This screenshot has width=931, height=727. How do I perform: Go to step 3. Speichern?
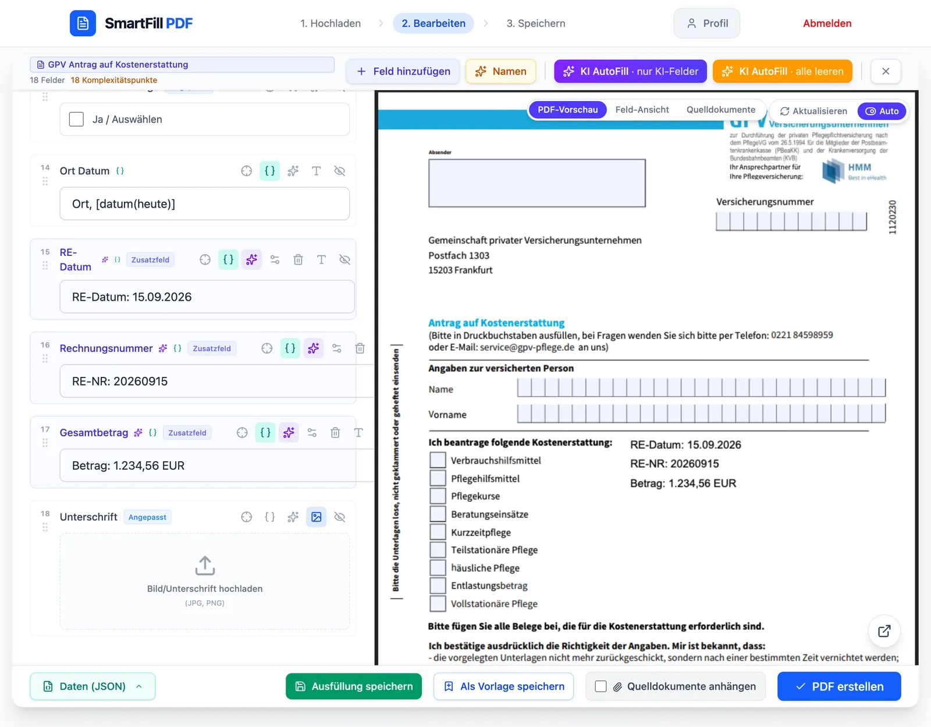[x=536, y=23]
